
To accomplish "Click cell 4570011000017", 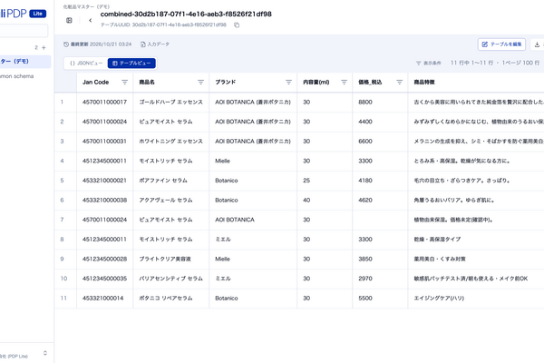I will [x=104, y=103].
